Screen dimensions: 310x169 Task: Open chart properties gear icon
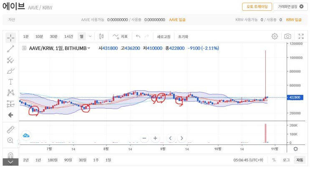point(275,36)
